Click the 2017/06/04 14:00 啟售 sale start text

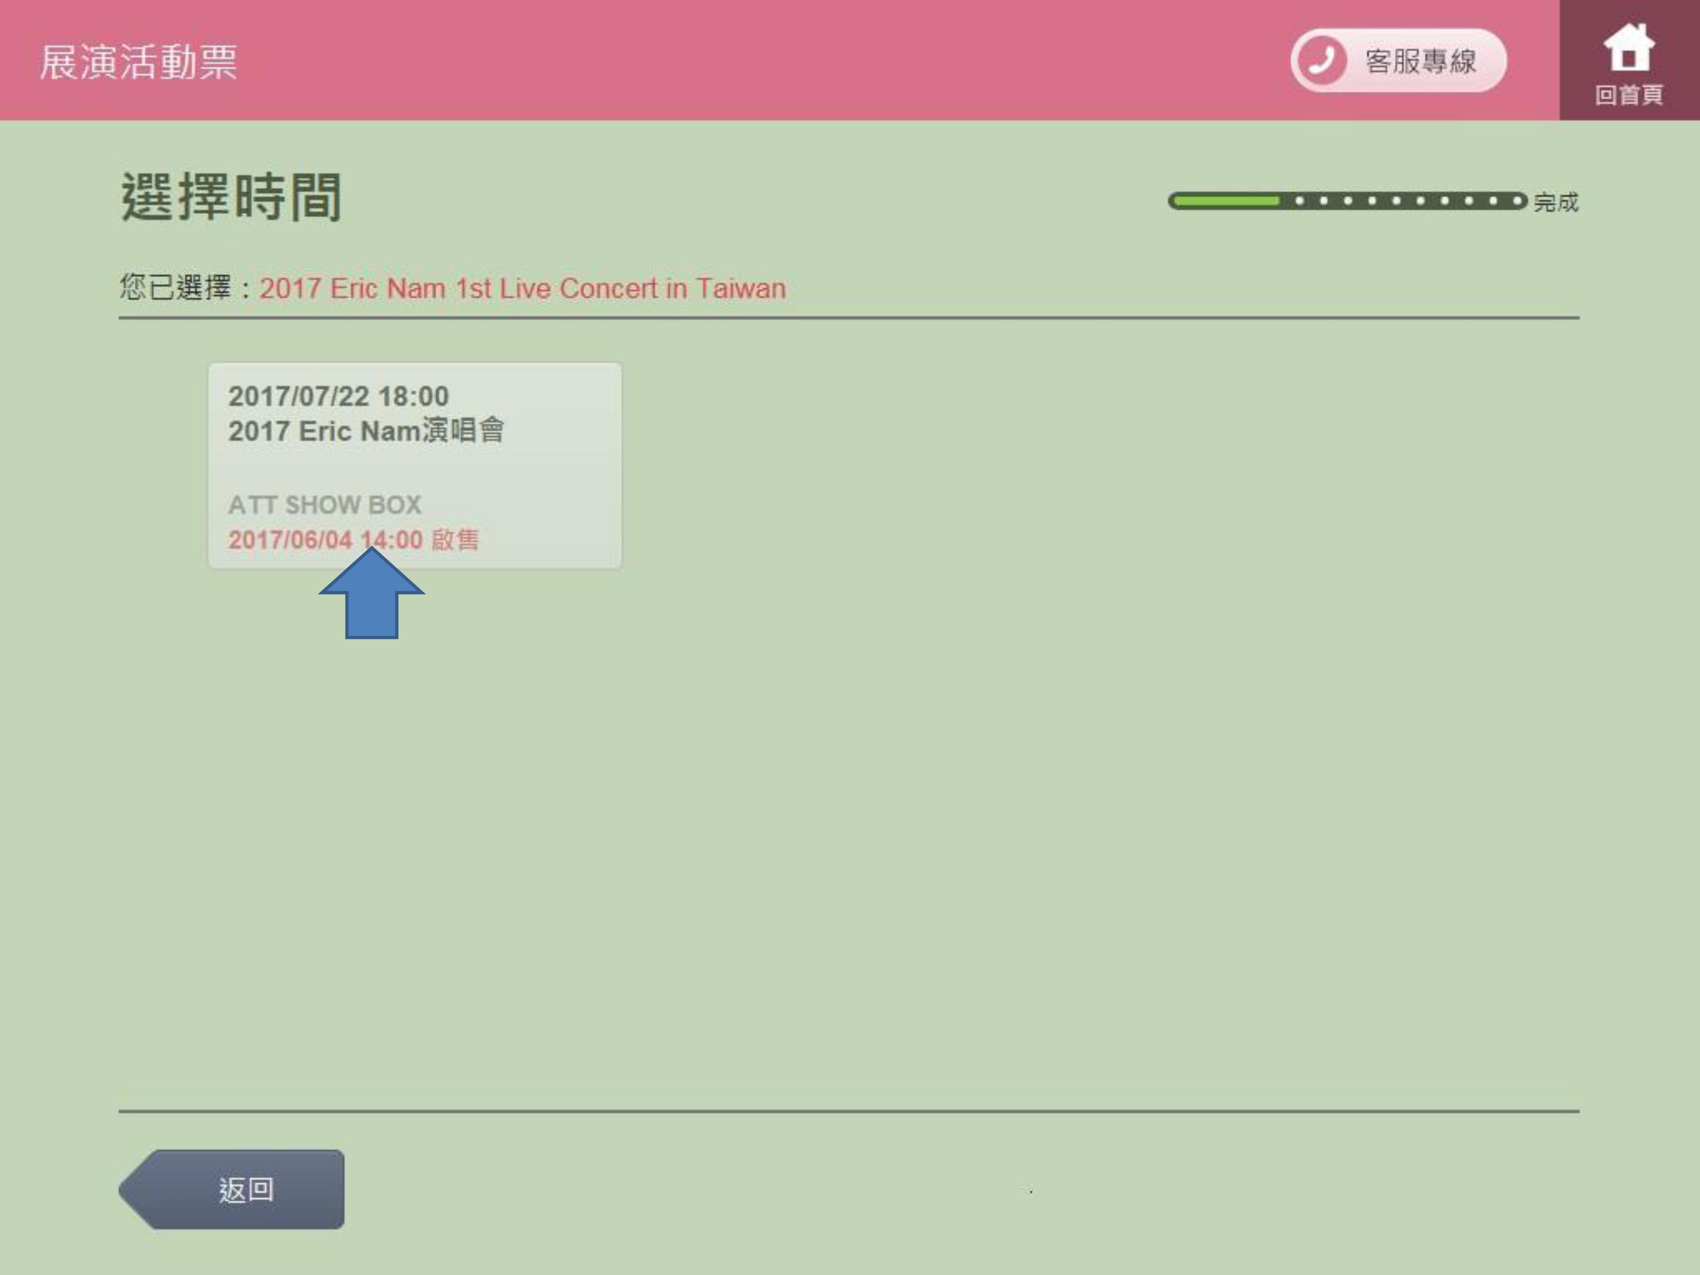pos(353,539)
